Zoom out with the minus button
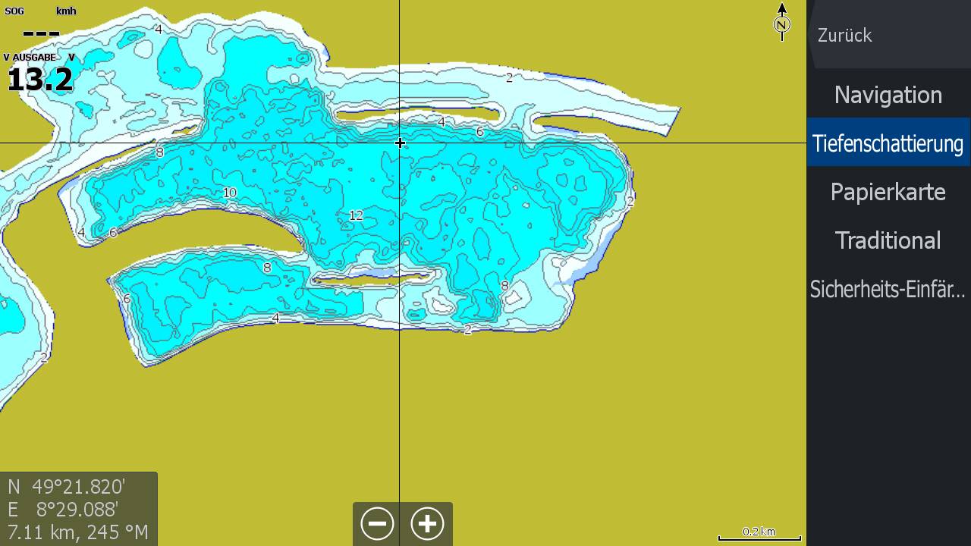Viewport: 971px width, 546px height. (377, 524)
